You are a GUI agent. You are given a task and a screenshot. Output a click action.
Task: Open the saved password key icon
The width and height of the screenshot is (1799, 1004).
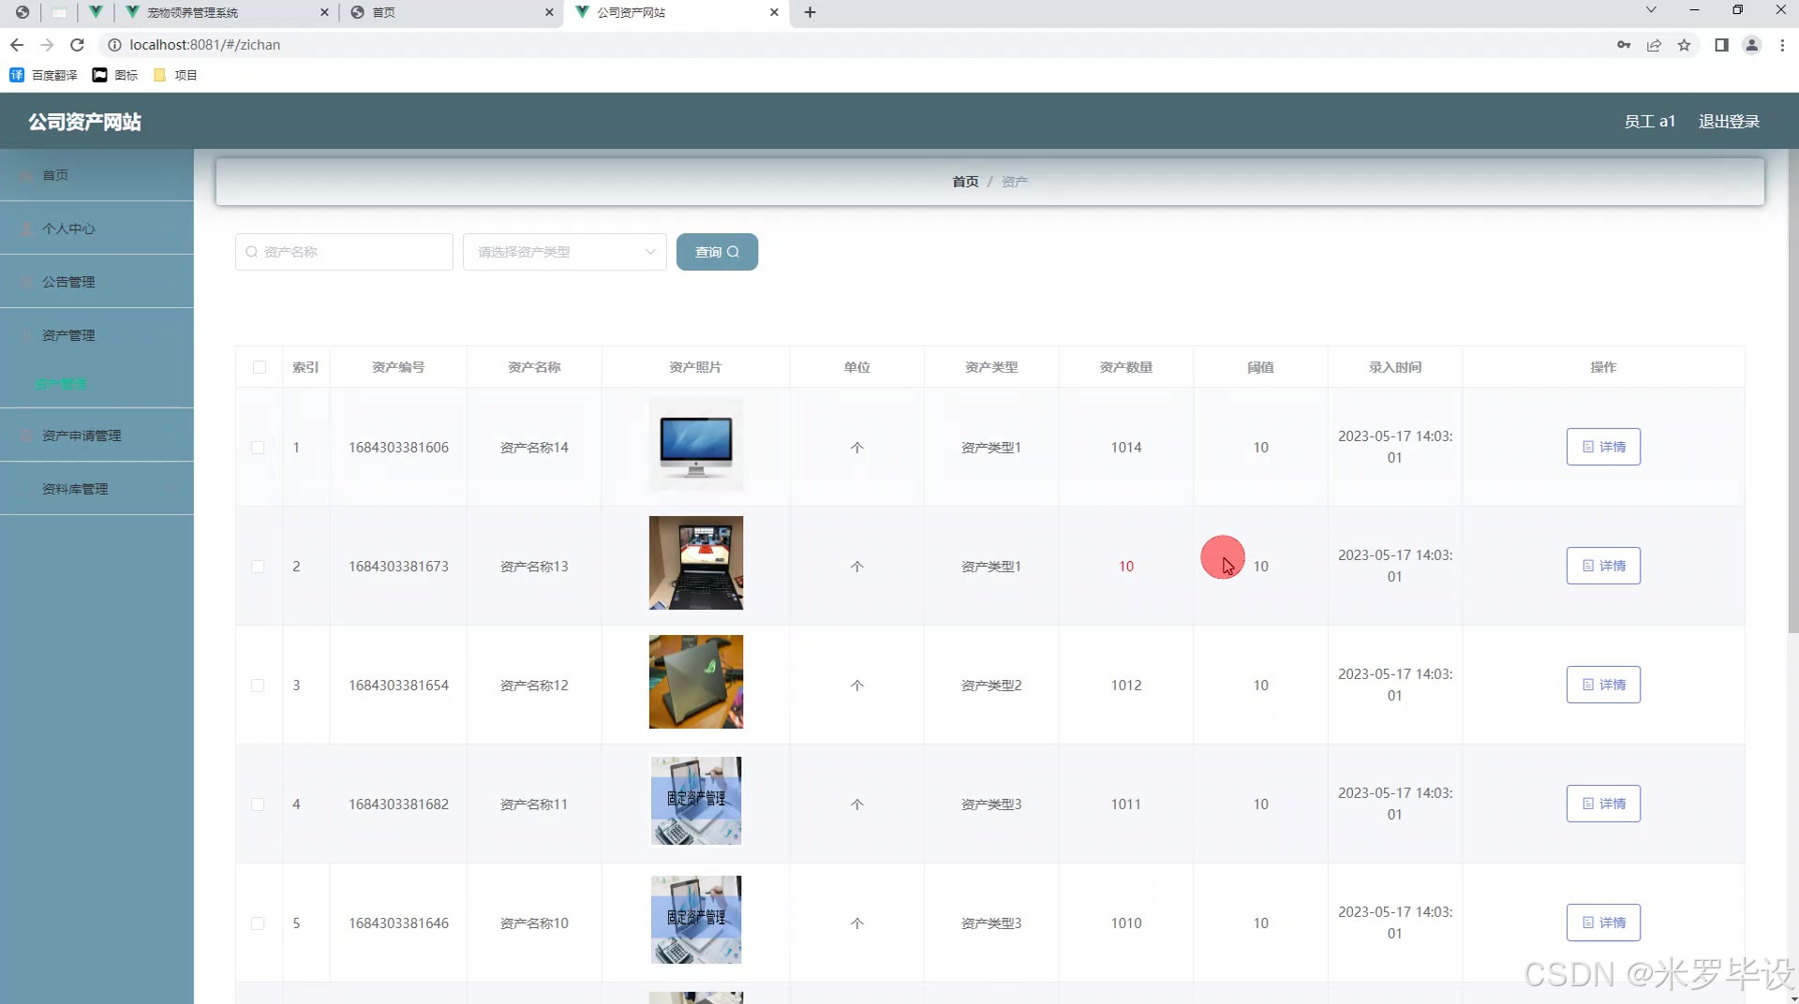pyautogui.click(x=1624, y=45)
